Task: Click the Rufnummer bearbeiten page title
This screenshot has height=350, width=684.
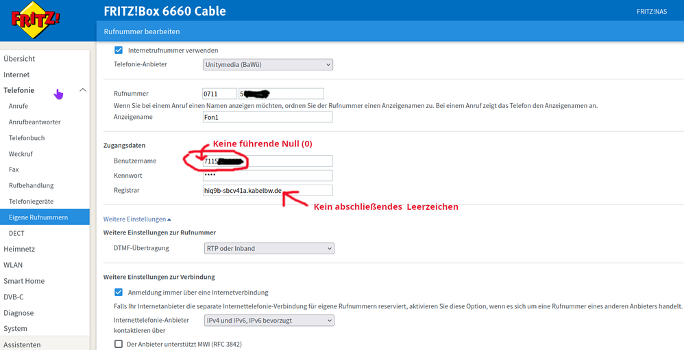Action: (142, 31)
